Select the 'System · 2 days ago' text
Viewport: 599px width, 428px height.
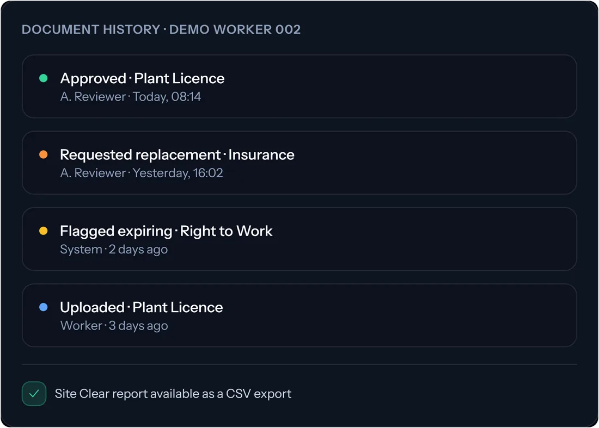114,250
